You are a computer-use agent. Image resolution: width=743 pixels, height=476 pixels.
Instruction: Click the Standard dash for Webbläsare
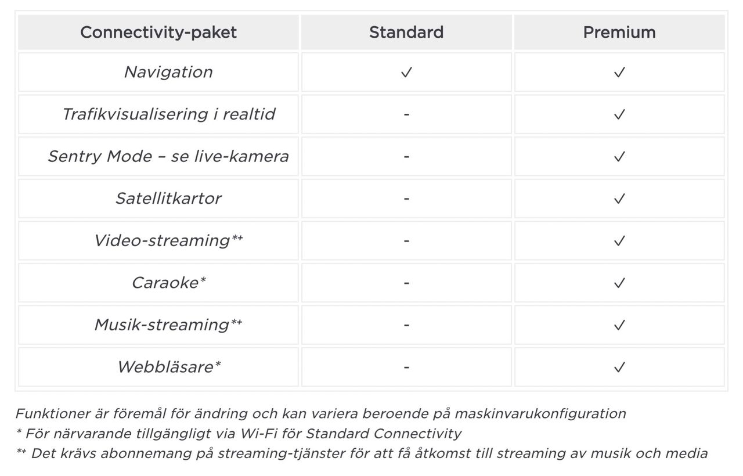pos(406,367)
